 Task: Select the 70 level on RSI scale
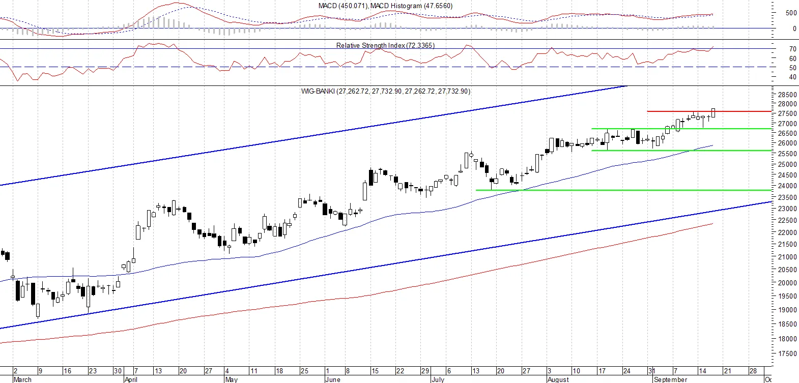[x=793, y=49]
